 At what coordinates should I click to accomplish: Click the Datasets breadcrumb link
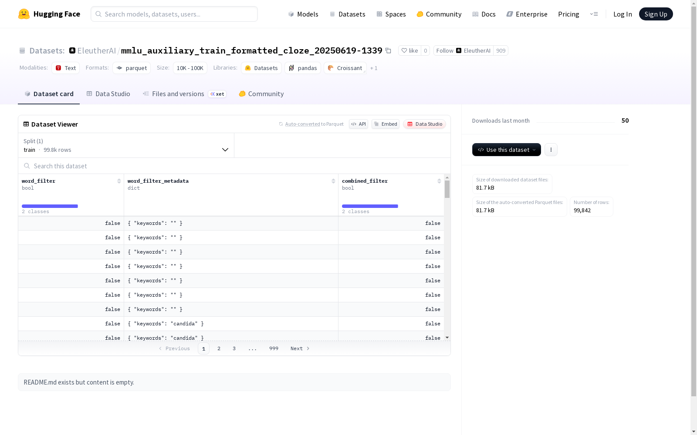tap(47, 50)
